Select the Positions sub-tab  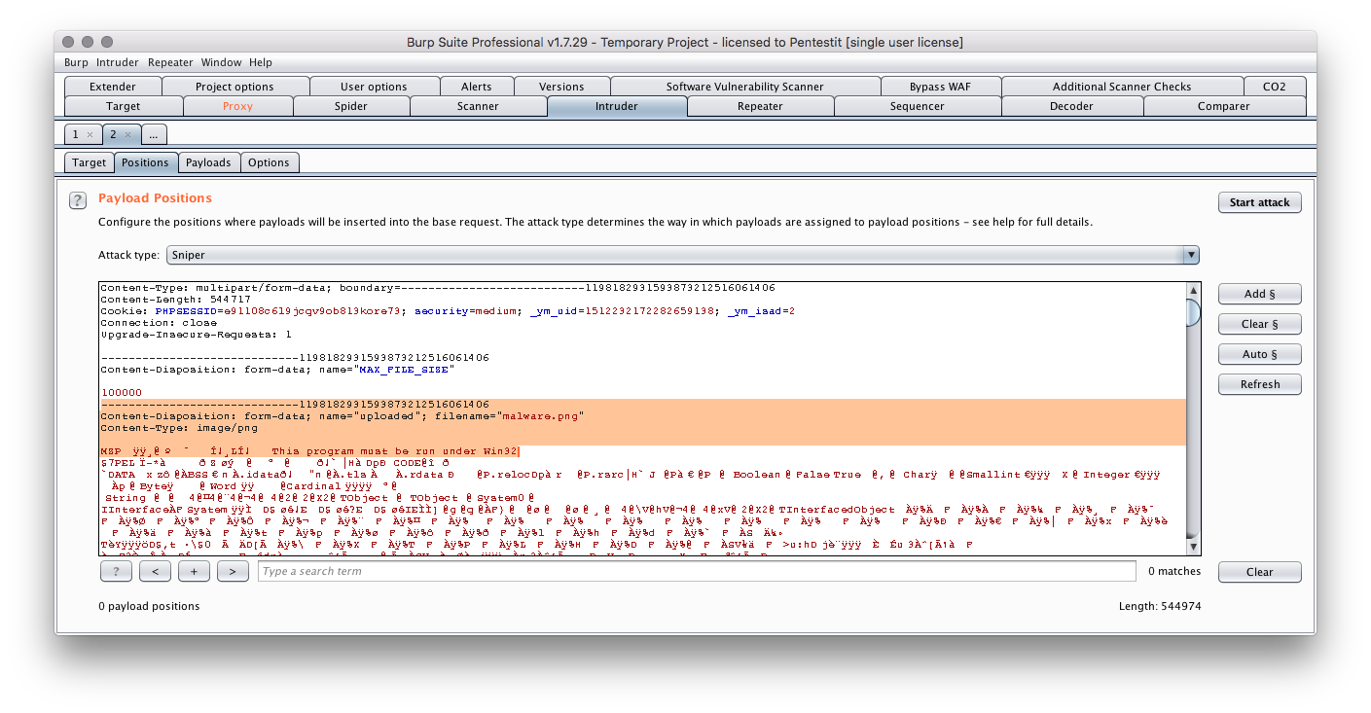pyautogui.click(x=145, y=162)
